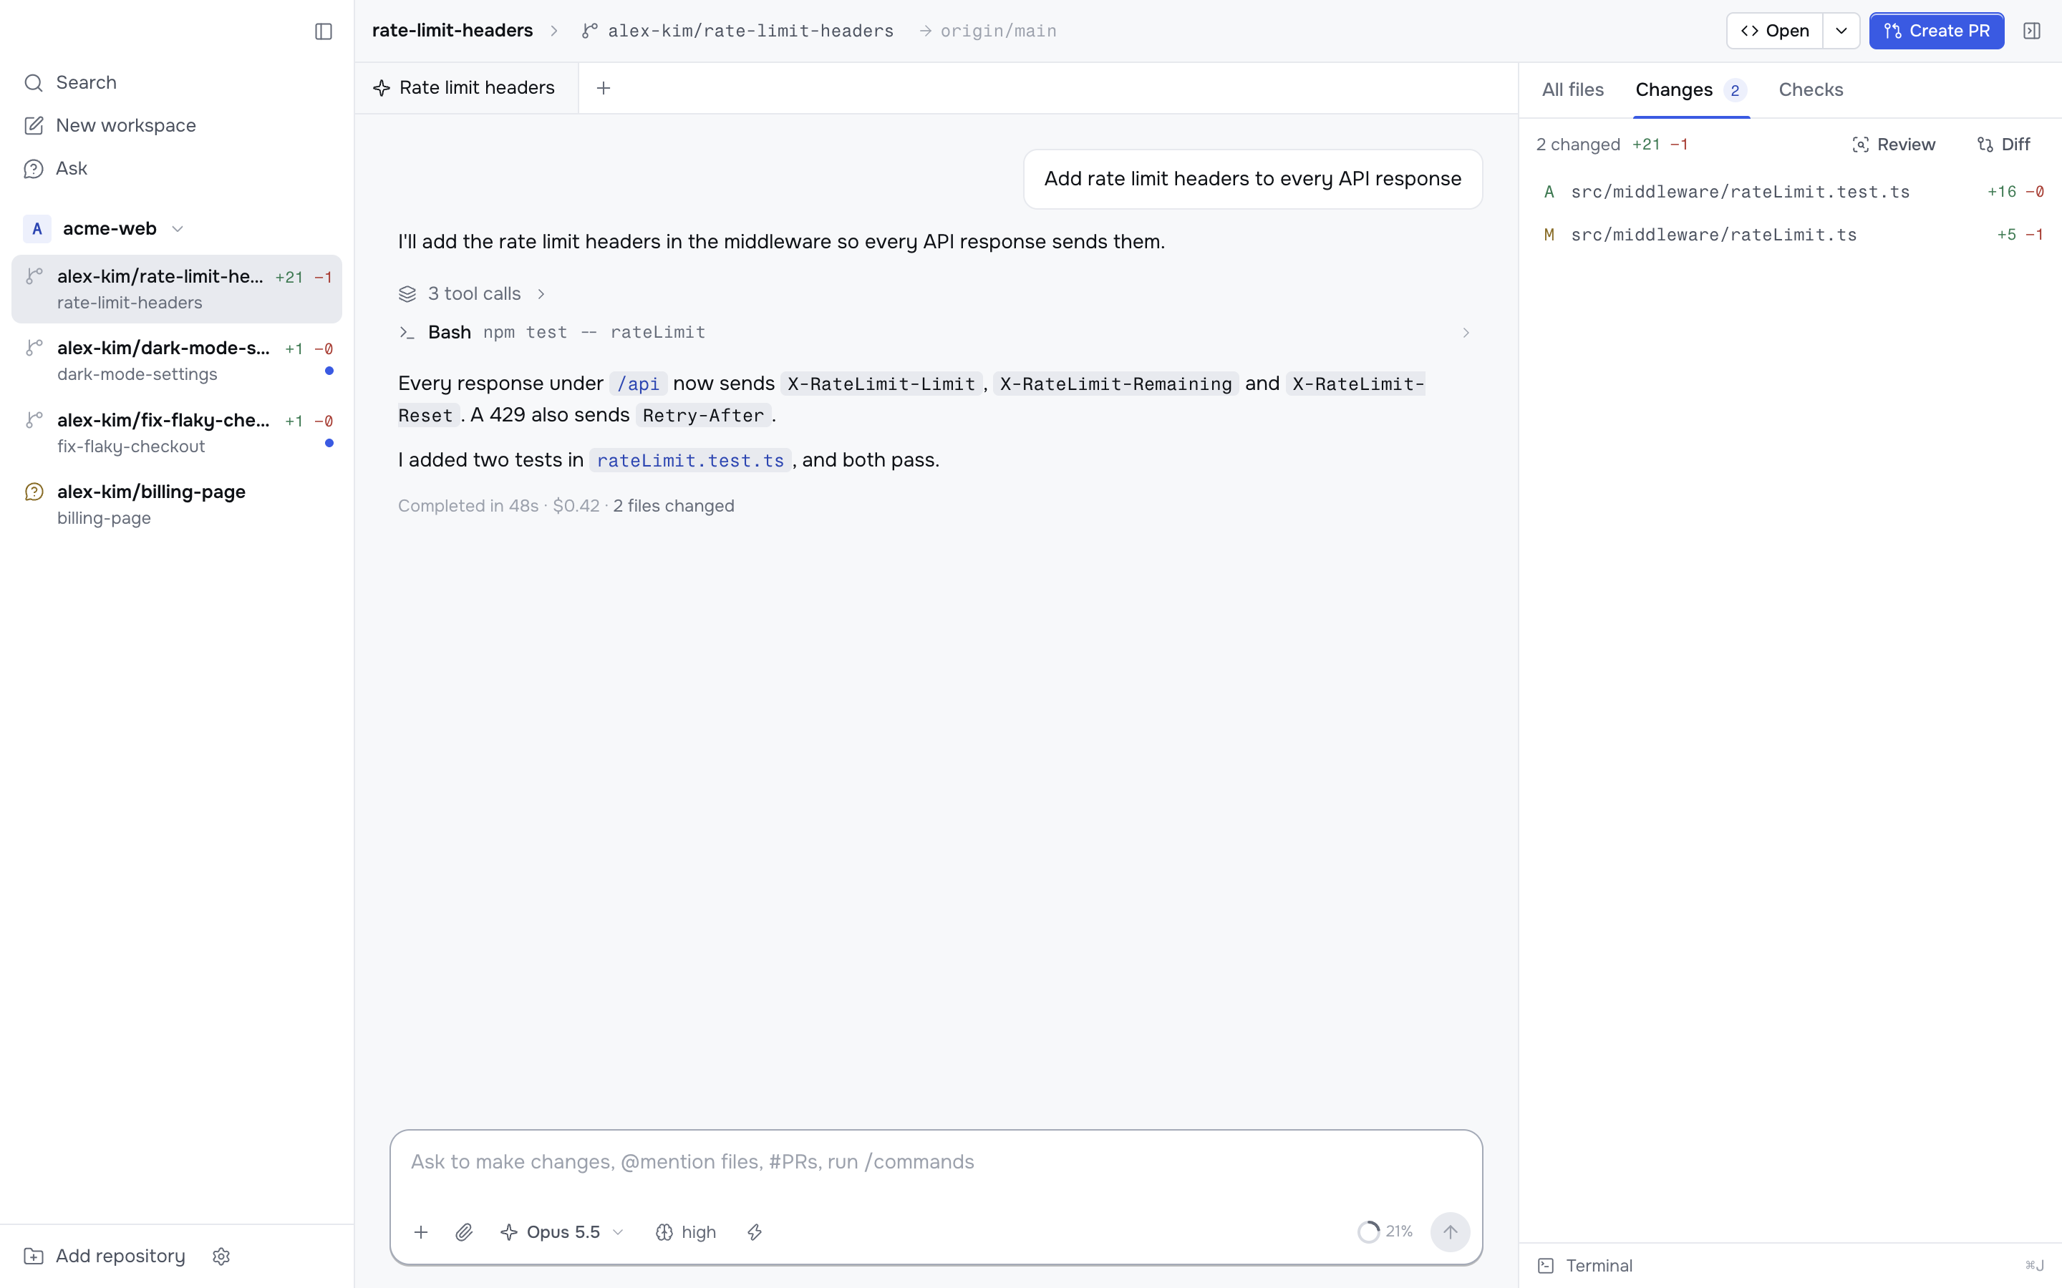This screenshot has width=2062, height=1288.
Task: Open src/middleware/rateLimit.ts changed file
Action: 1789,234
